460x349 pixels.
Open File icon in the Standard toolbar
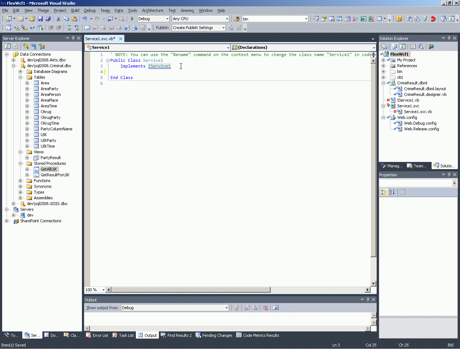point(32,19)
